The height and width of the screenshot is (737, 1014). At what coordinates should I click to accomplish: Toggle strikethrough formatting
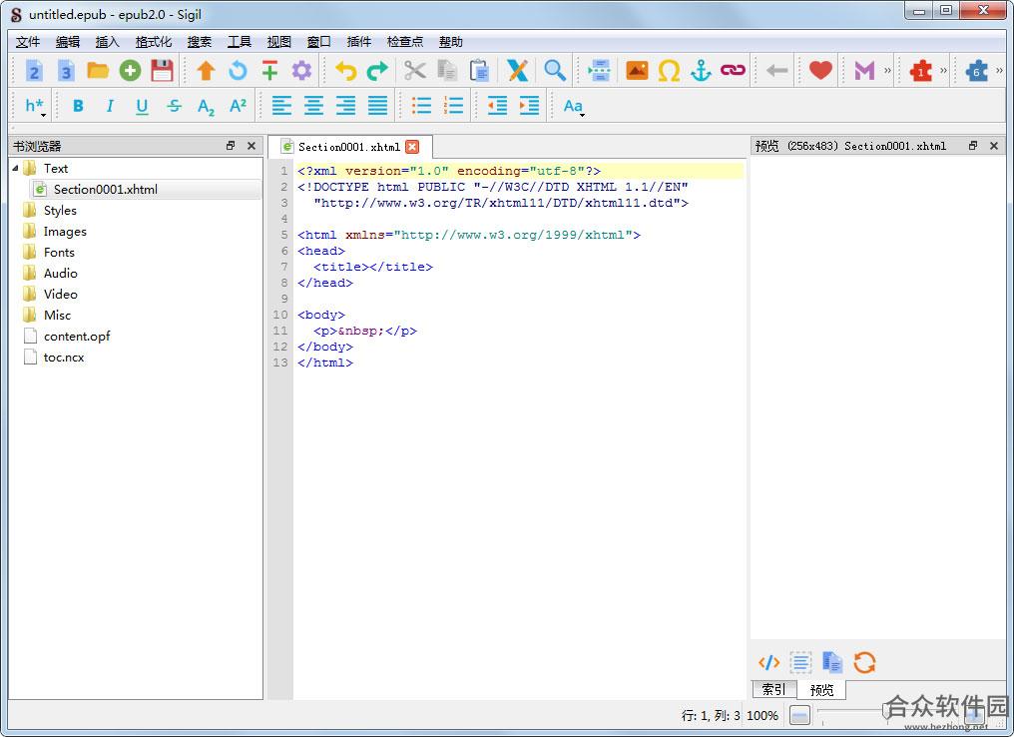[x=174, y=106]
